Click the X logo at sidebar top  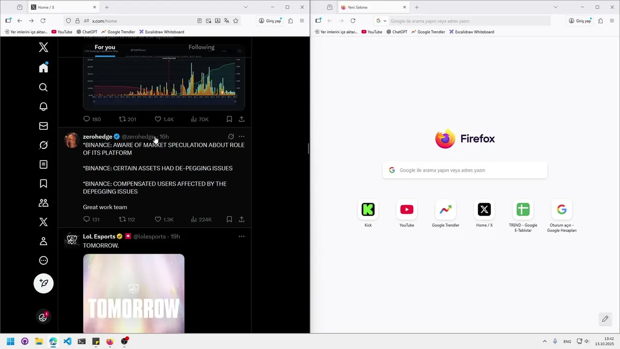[44, 47]
